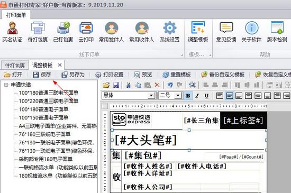Click the 保存 button
This screenshot has width=291, height=193.
[x=42, y=75]
